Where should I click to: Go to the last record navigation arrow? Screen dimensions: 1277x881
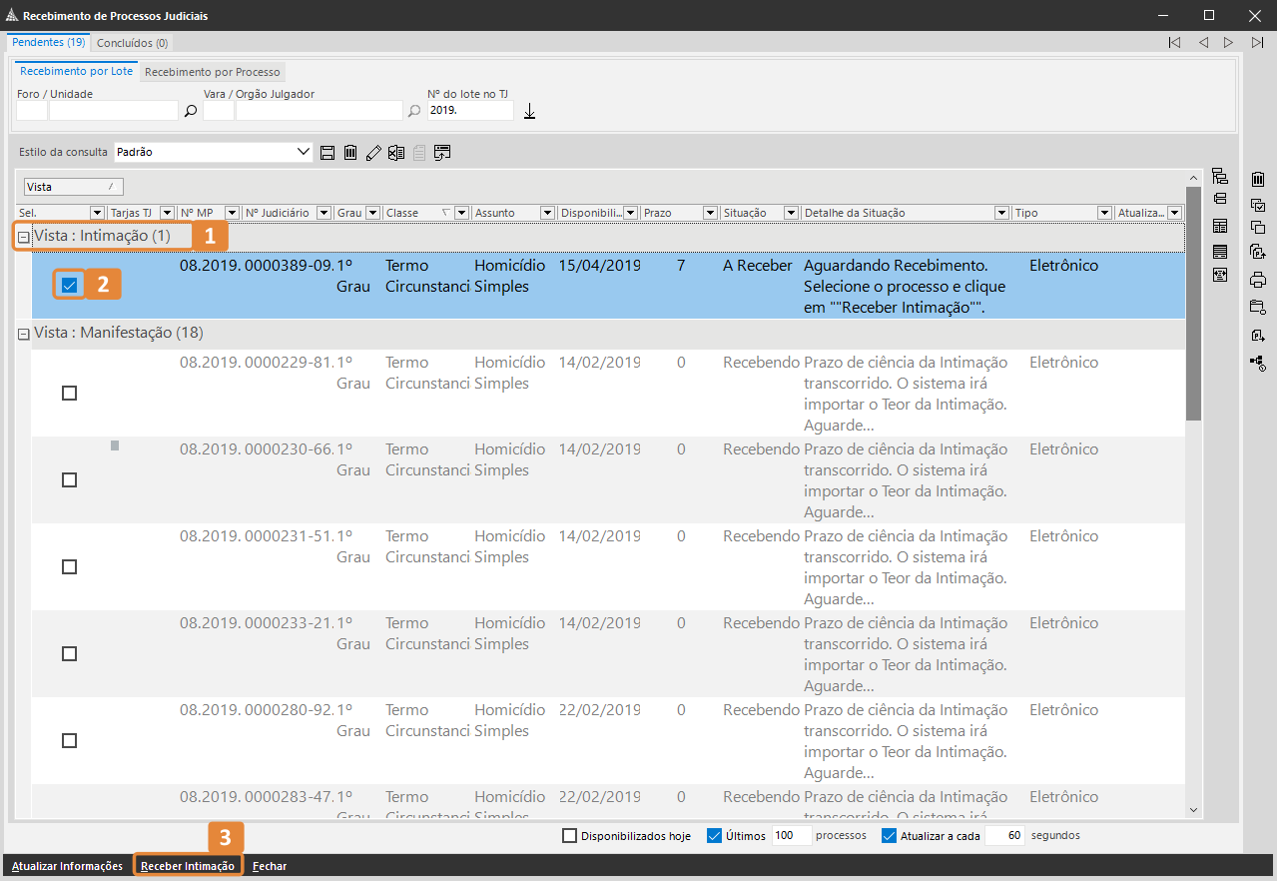click(1257, 42)
